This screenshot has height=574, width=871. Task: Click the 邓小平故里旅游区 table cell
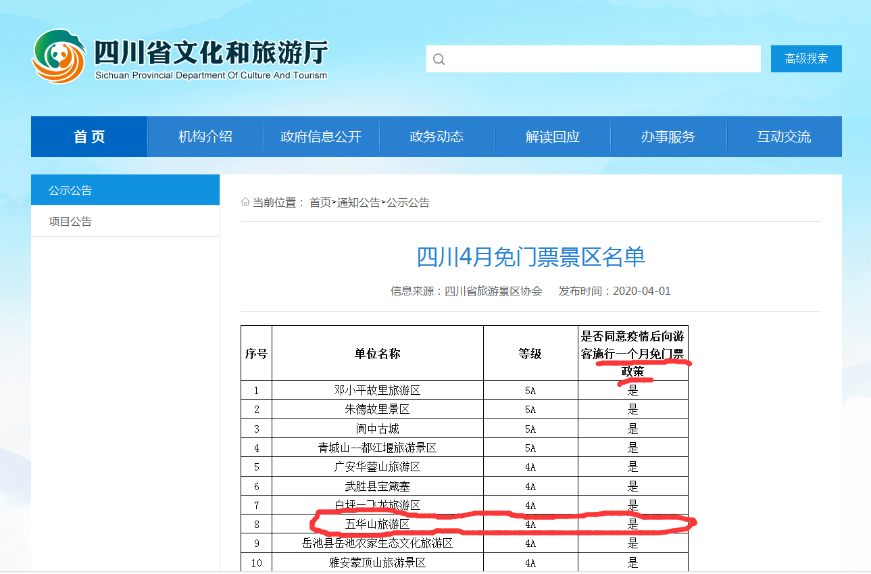coord(377,390)
